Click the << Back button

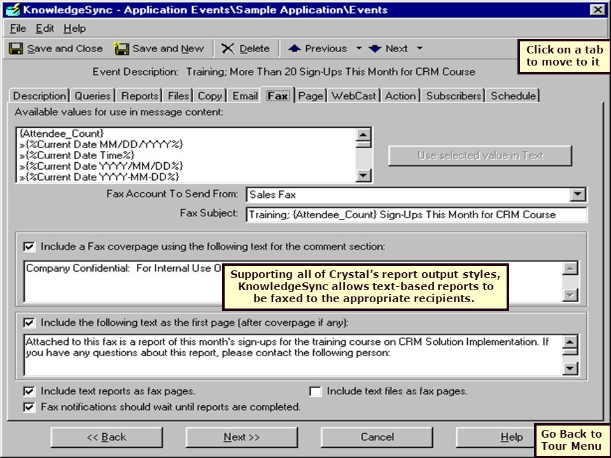pos(106,438)
